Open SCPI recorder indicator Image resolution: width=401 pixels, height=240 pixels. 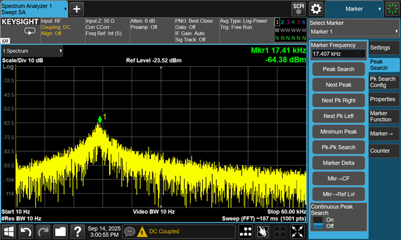(x=298, y=9)
